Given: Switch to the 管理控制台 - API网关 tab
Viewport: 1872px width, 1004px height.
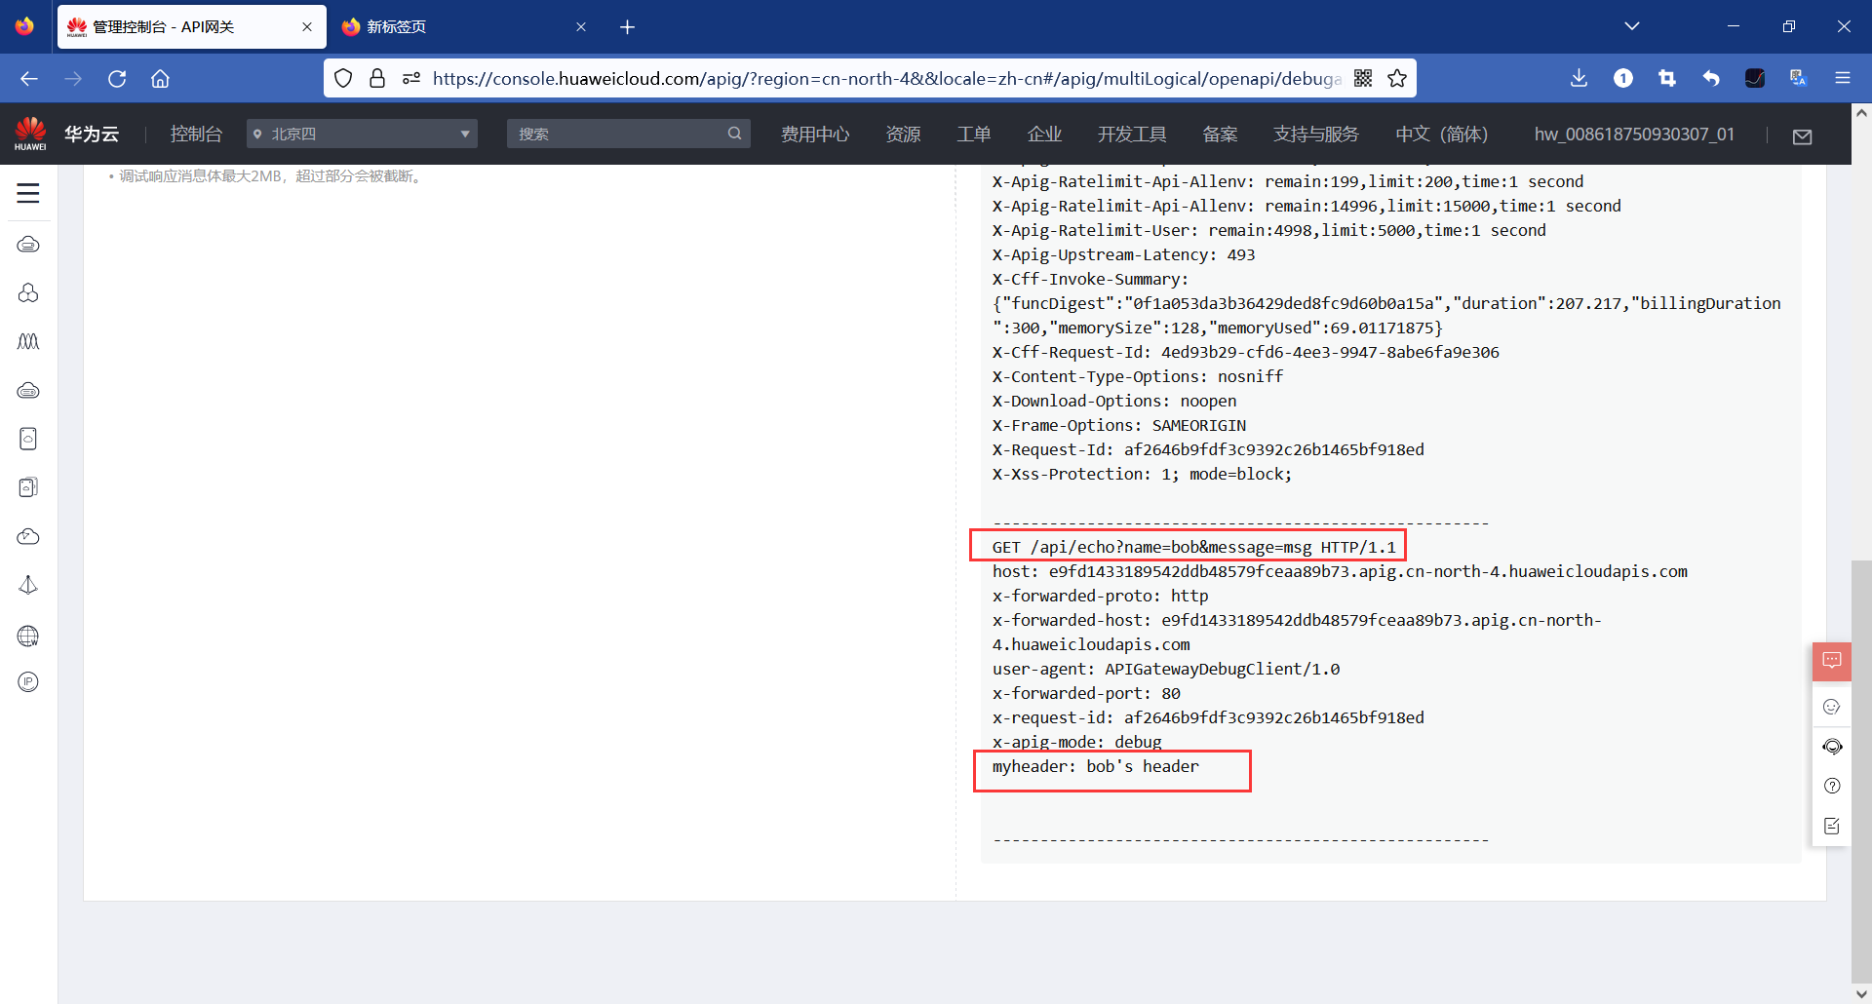Looking at the screenshot, I should tap(191, 26).
